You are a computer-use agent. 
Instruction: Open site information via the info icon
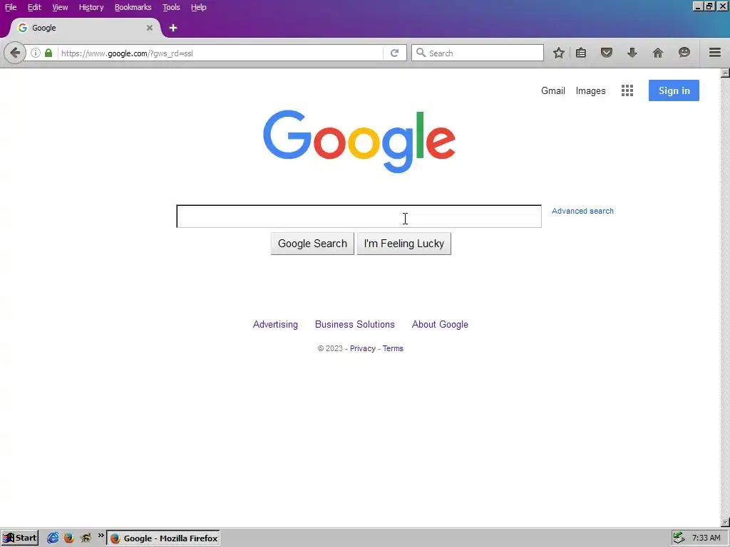(36, 53)
